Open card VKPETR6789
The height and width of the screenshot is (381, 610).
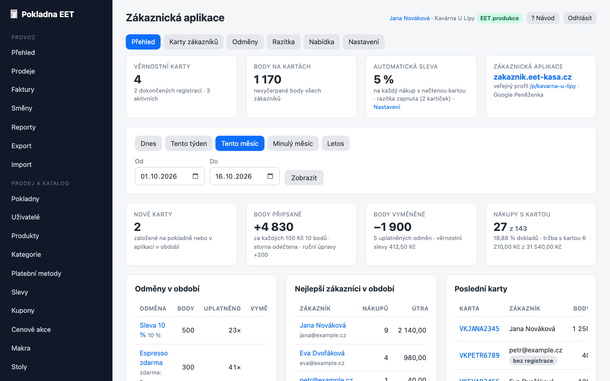click(x=479, y=355)
